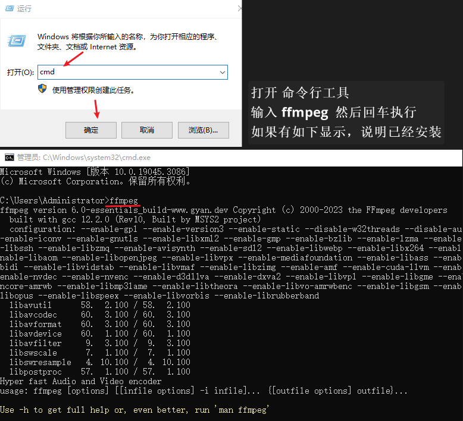This screenshot has width=463, height=421.
Task: Click the Run dialog title bar icon
Action: click(x=9, y=8)
